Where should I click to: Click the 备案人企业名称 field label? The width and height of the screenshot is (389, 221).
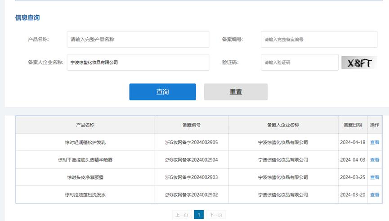46,62
